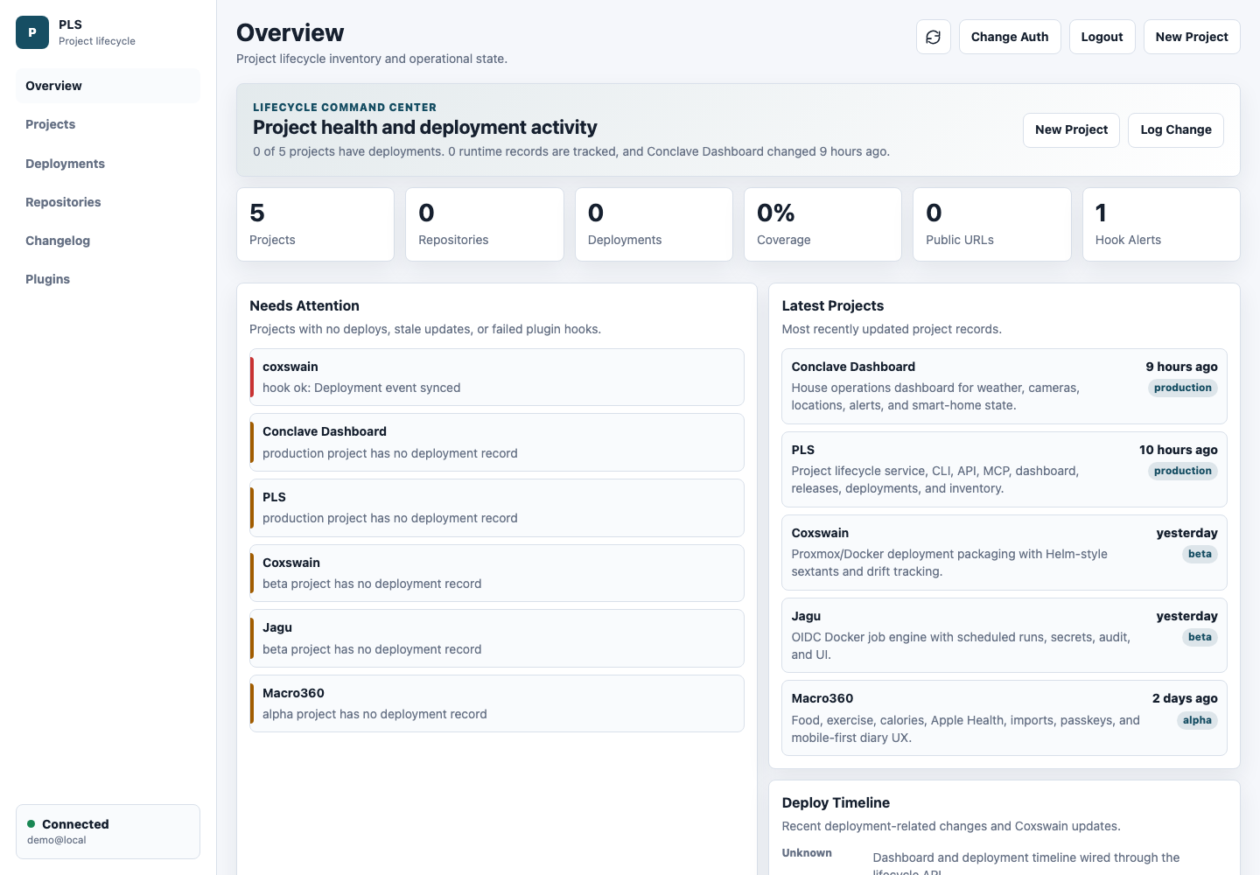The width and height of the screenshot is (1260, 875).
Task: Open the Deployments sidebar section
Action: click(108, 164)
